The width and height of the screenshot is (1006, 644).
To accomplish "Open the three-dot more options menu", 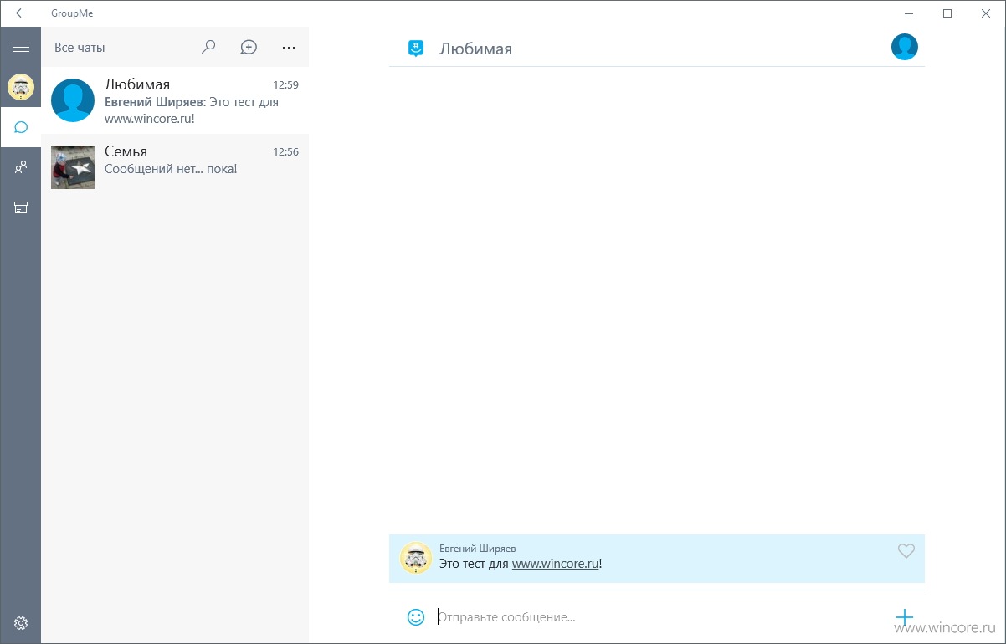I will [289, 48].
